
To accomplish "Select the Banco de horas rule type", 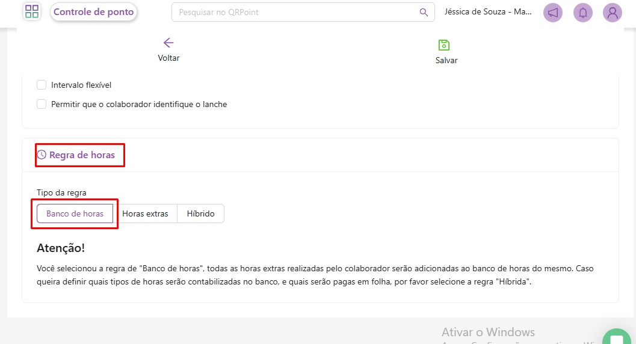I will point(75,213).
